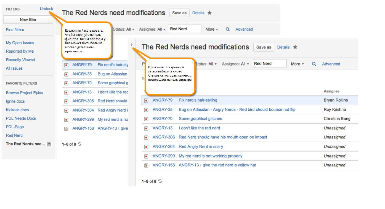
Task: Expand the collapsed filter panel using the arrow
Action: coord(132,45)
